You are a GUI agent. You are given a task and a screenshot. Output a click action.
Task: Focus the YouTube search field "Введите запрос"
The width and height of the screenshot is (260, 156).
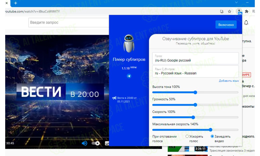coord(69,23)
